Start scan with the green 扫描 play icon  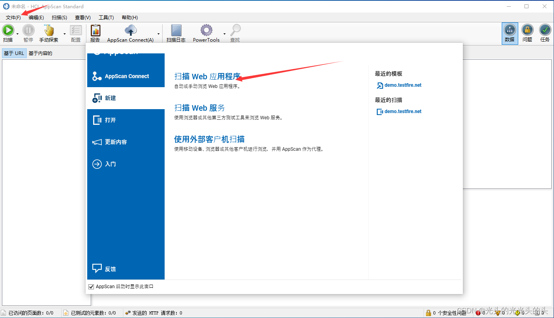8,30
